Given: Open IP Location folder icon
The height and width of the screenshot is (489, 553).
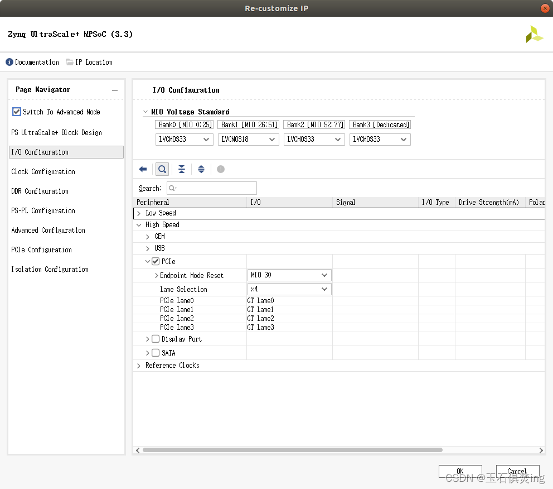Looking at the screenshot, I should pyautogui.click(x=70, y=62).
